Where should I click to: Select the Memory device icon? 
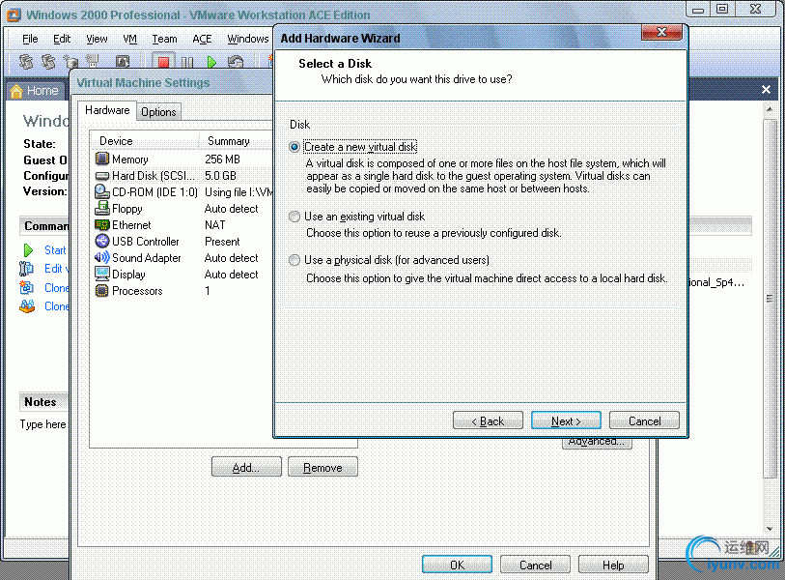tap(101, 159)
